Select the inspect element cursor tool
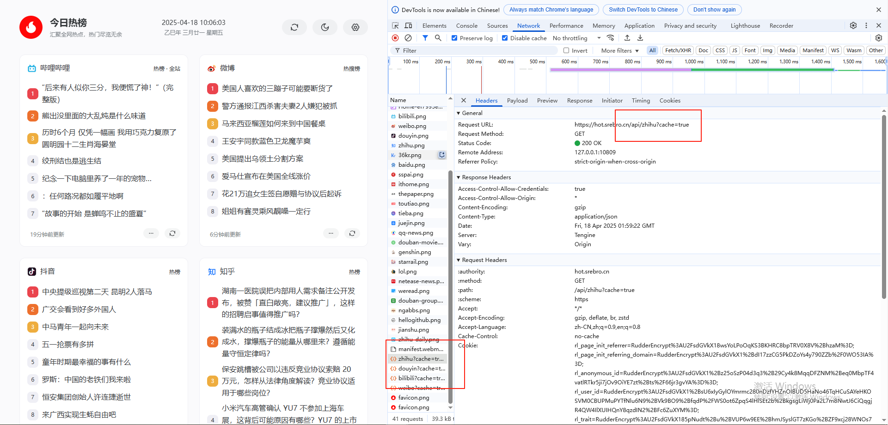Image resolution: width=888 pixels, height=425 pixels. [x=395, y=25]
